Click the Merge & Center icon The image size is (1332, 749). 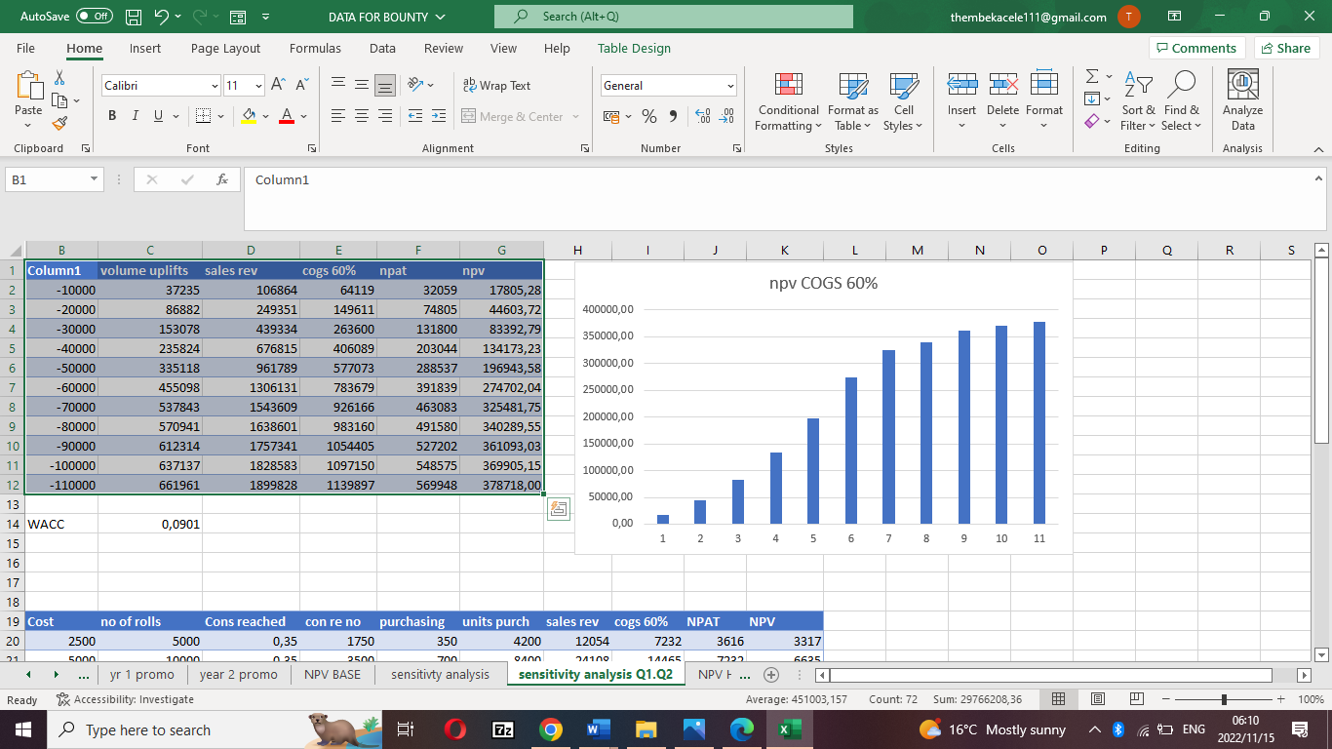tap(470, 116)
